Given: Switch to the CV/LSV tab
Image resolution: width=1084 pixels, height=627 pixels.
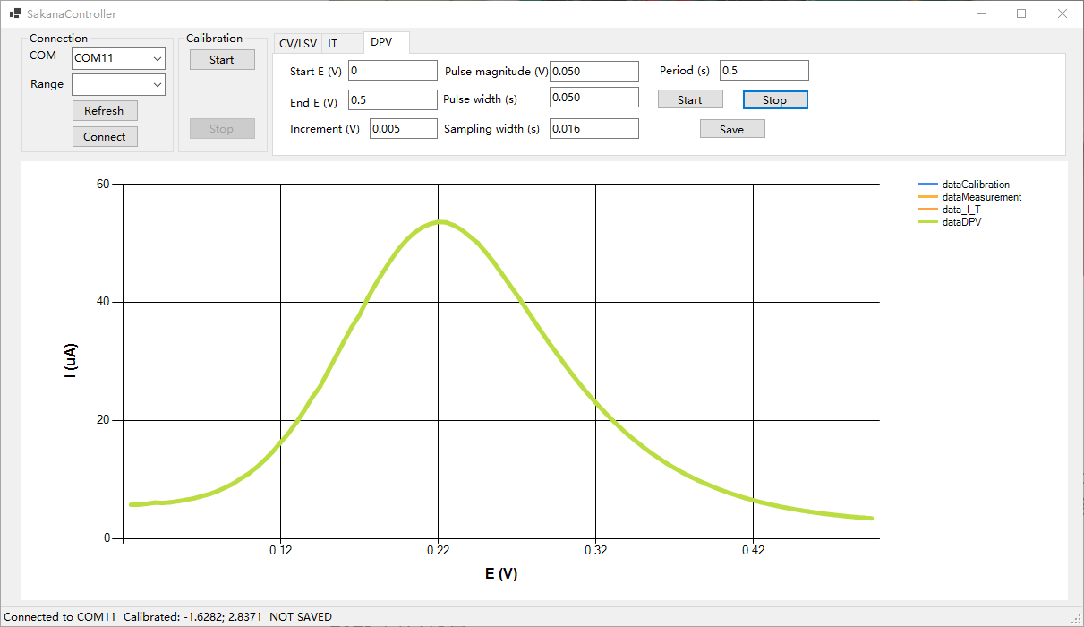Looking at the screenshot, I should 297,43.
